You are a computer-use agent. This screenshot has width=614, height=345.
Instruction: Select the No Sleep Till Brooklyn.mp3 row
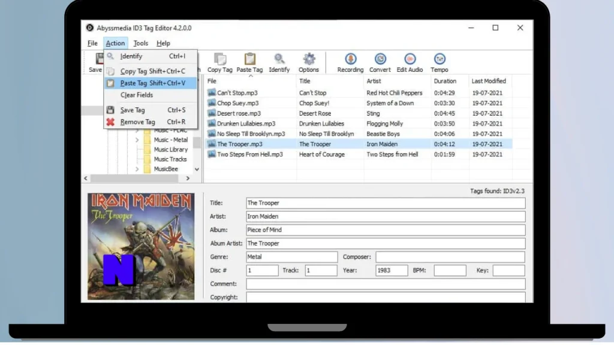pos(359,134)
